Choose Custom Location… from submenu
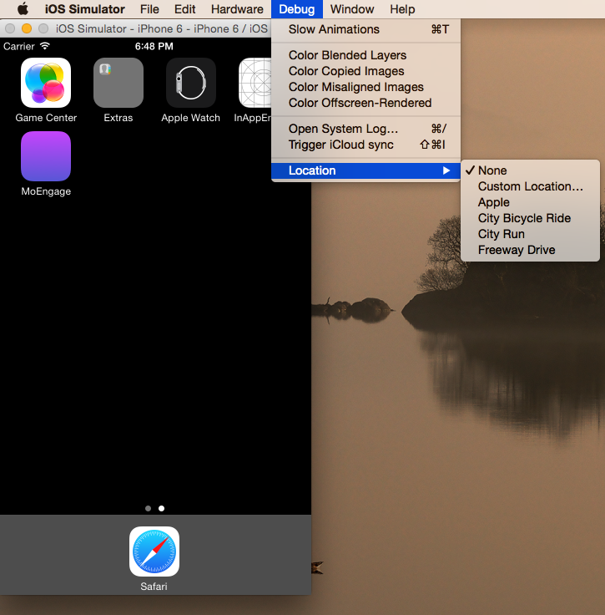 [530, 186]
